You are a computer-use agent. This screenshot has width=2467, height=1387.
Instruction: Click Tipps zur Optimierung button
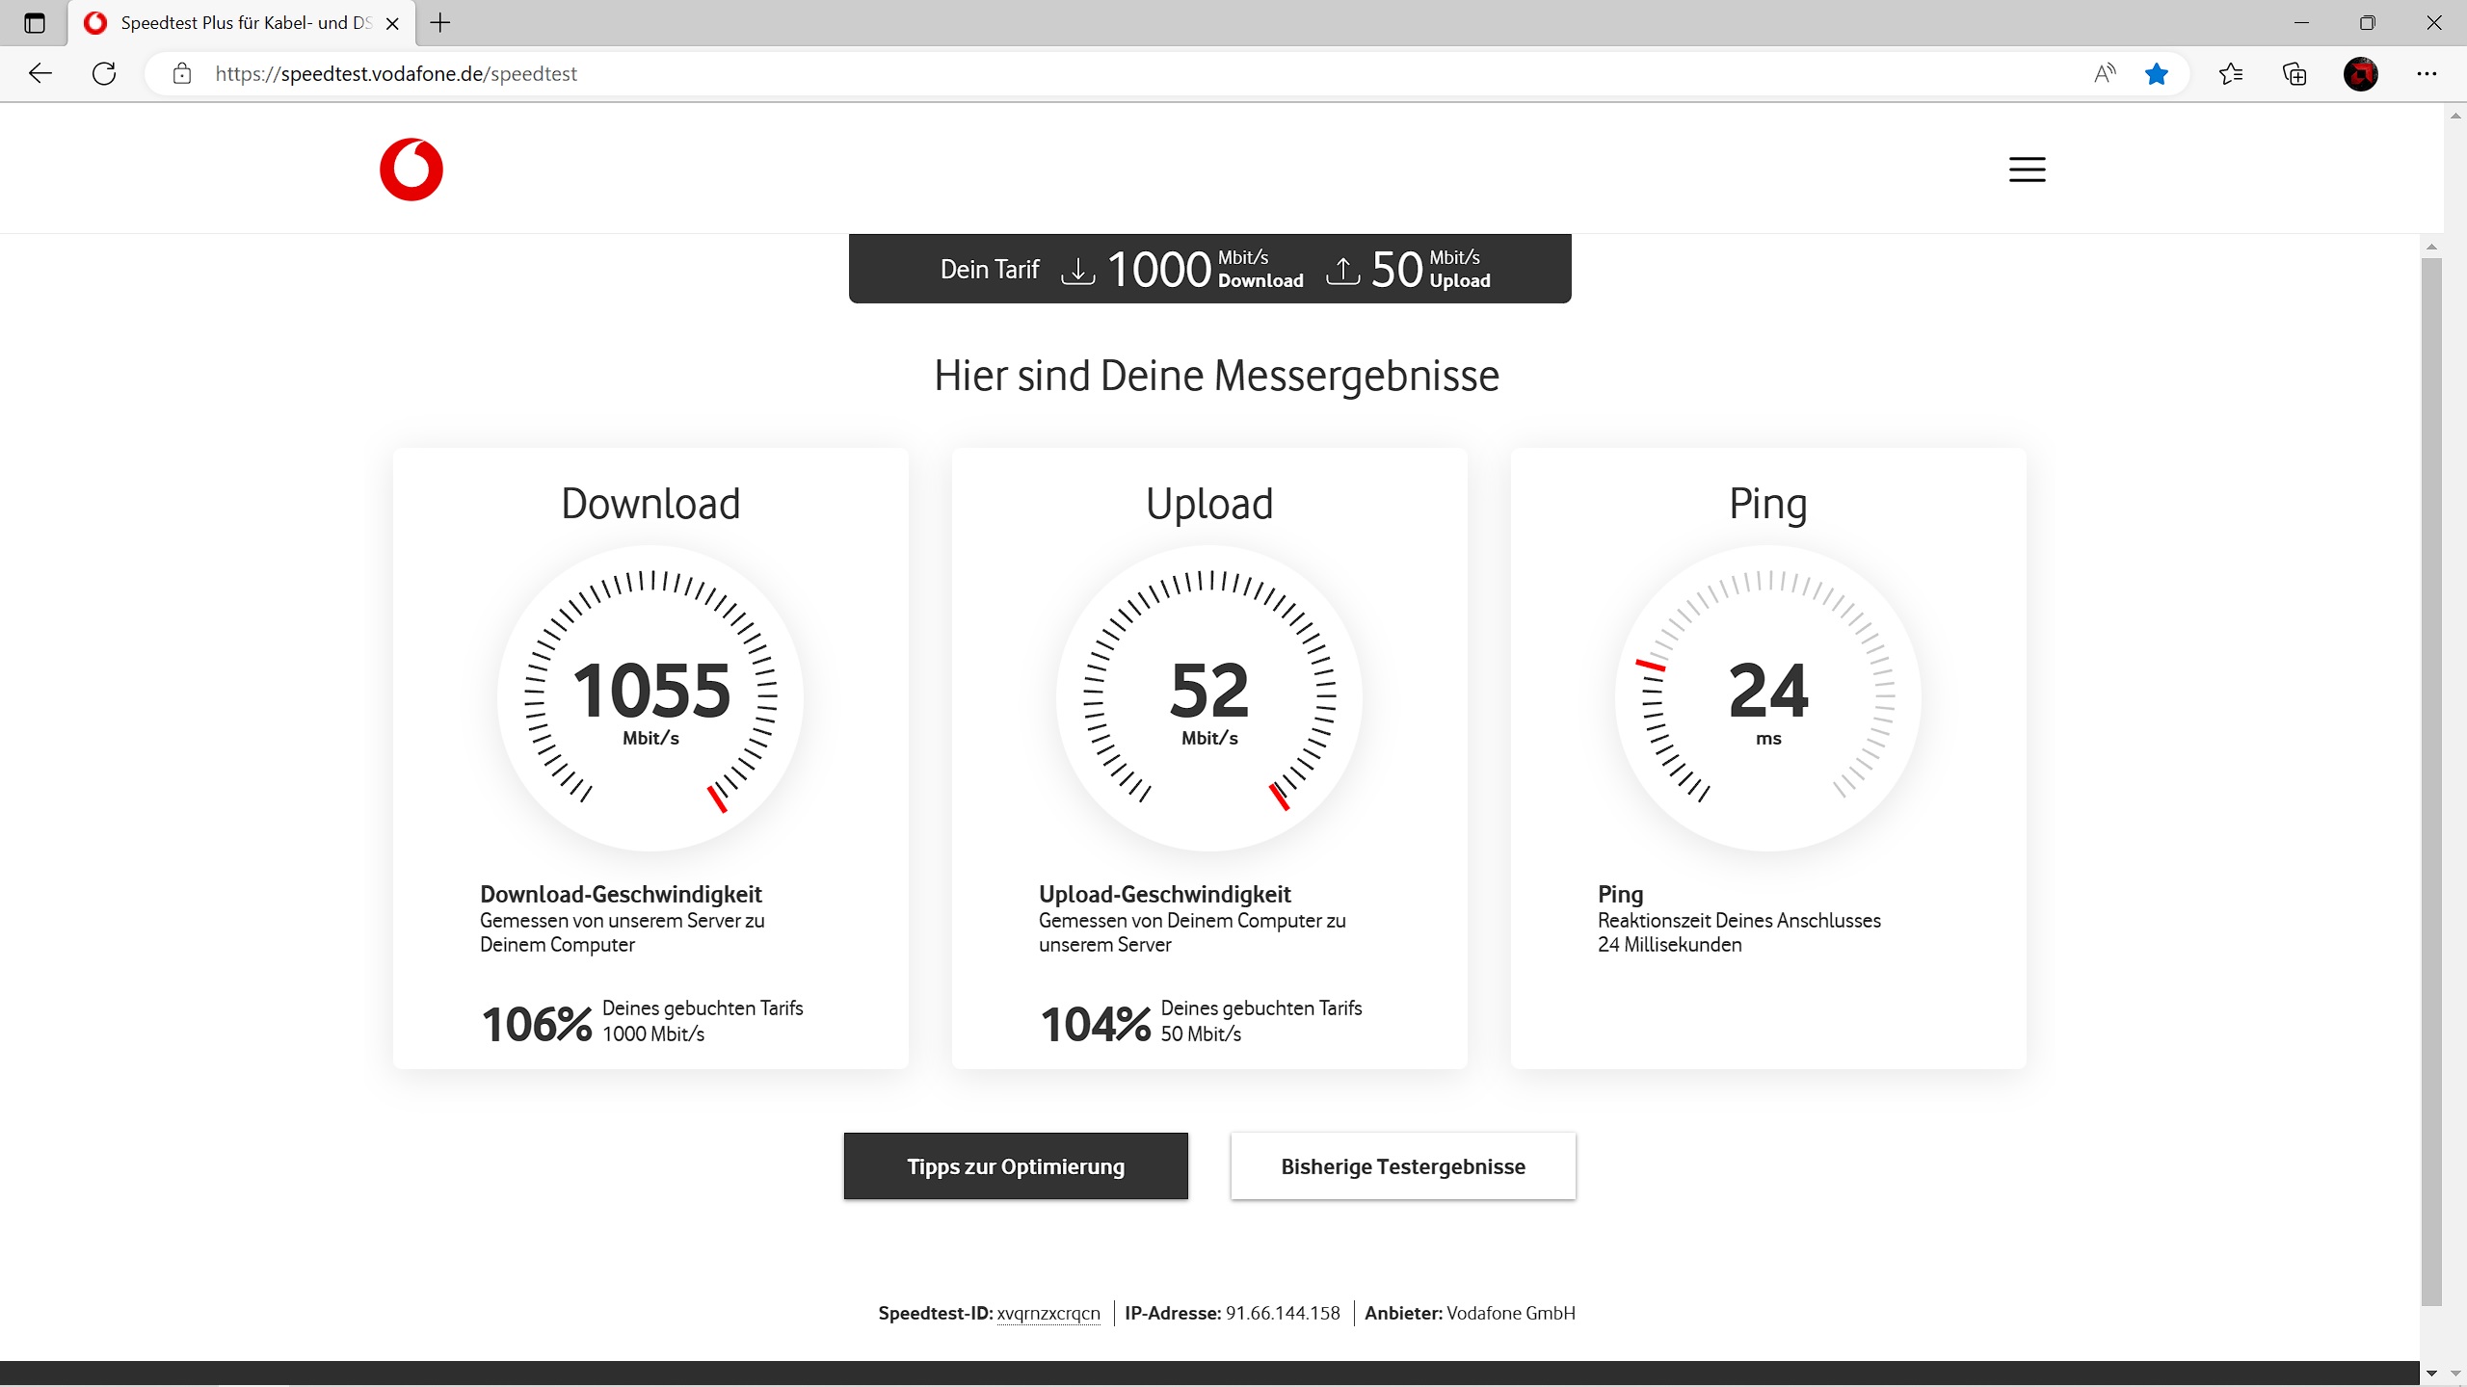[x=1016, y=1166]
